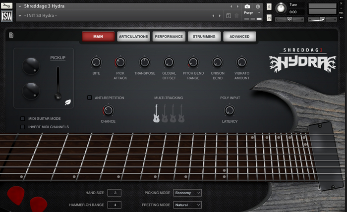Open the Picking Mode Economy dropdown

[x=187, y=193]
